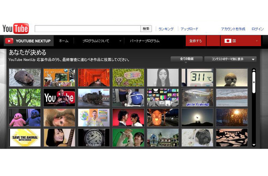This screenshot has width=268, height=176.
Task: Open the ランキング link
Action: 166,29
